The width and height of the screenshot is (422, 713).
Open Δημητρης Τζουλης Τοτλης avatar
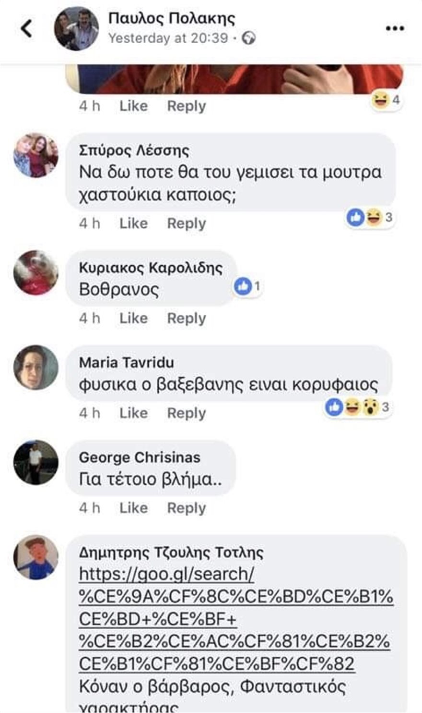click(36, 557)
